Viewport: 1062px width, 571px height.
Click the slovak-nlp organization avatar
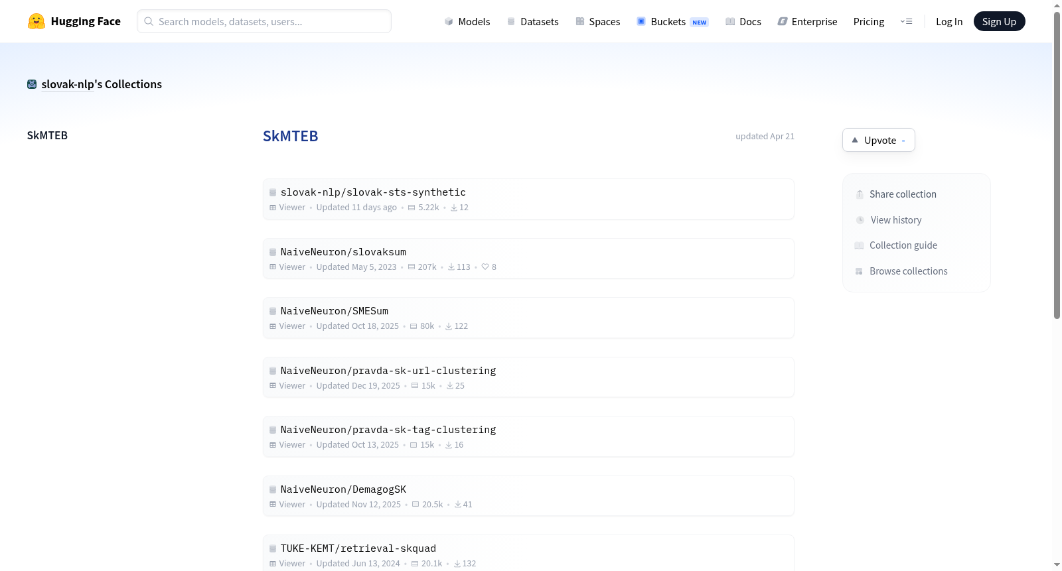coord(32,84)
